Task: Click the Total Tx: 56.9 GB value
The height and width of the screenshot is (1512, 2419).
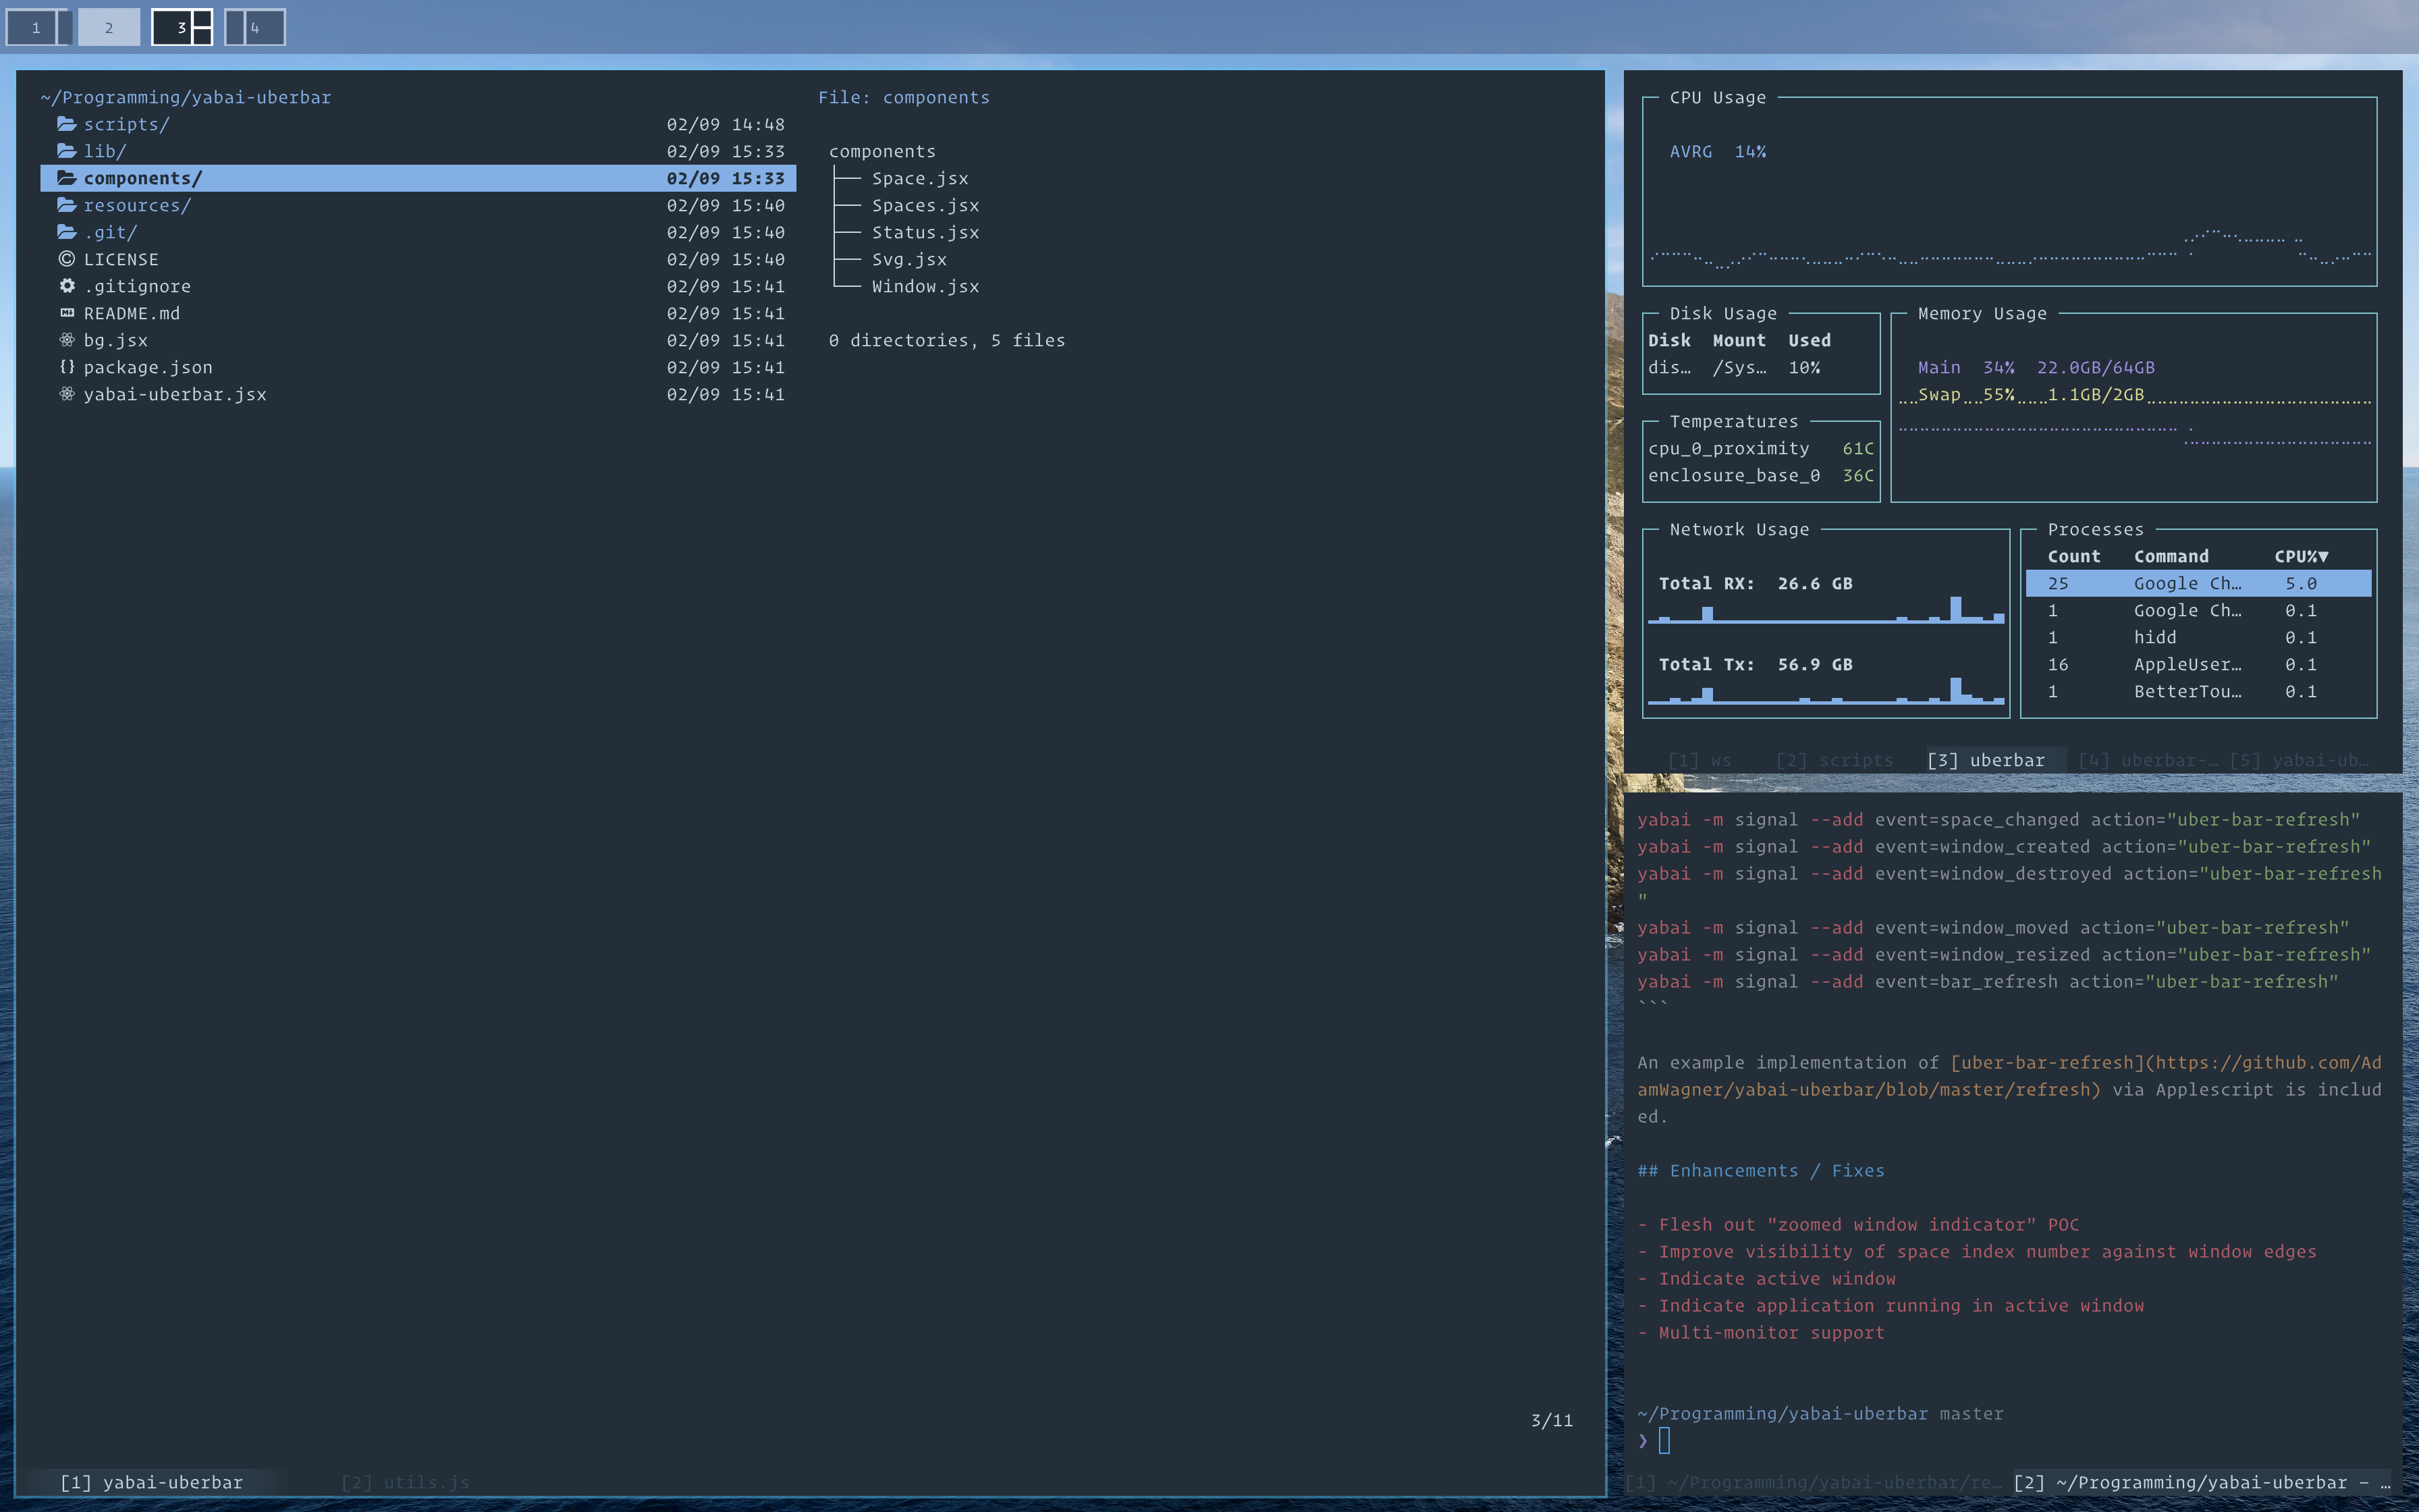Action: 1756,664
